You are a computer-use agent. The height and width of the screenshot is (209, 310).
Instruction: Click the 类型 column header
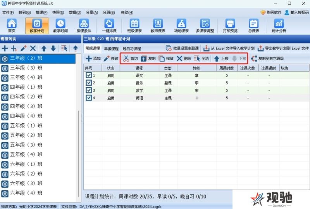pos(168,68)
